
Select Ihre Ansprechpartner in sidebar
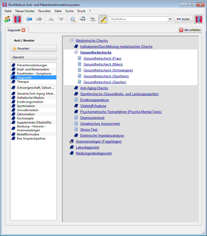[x=33, y=139]
